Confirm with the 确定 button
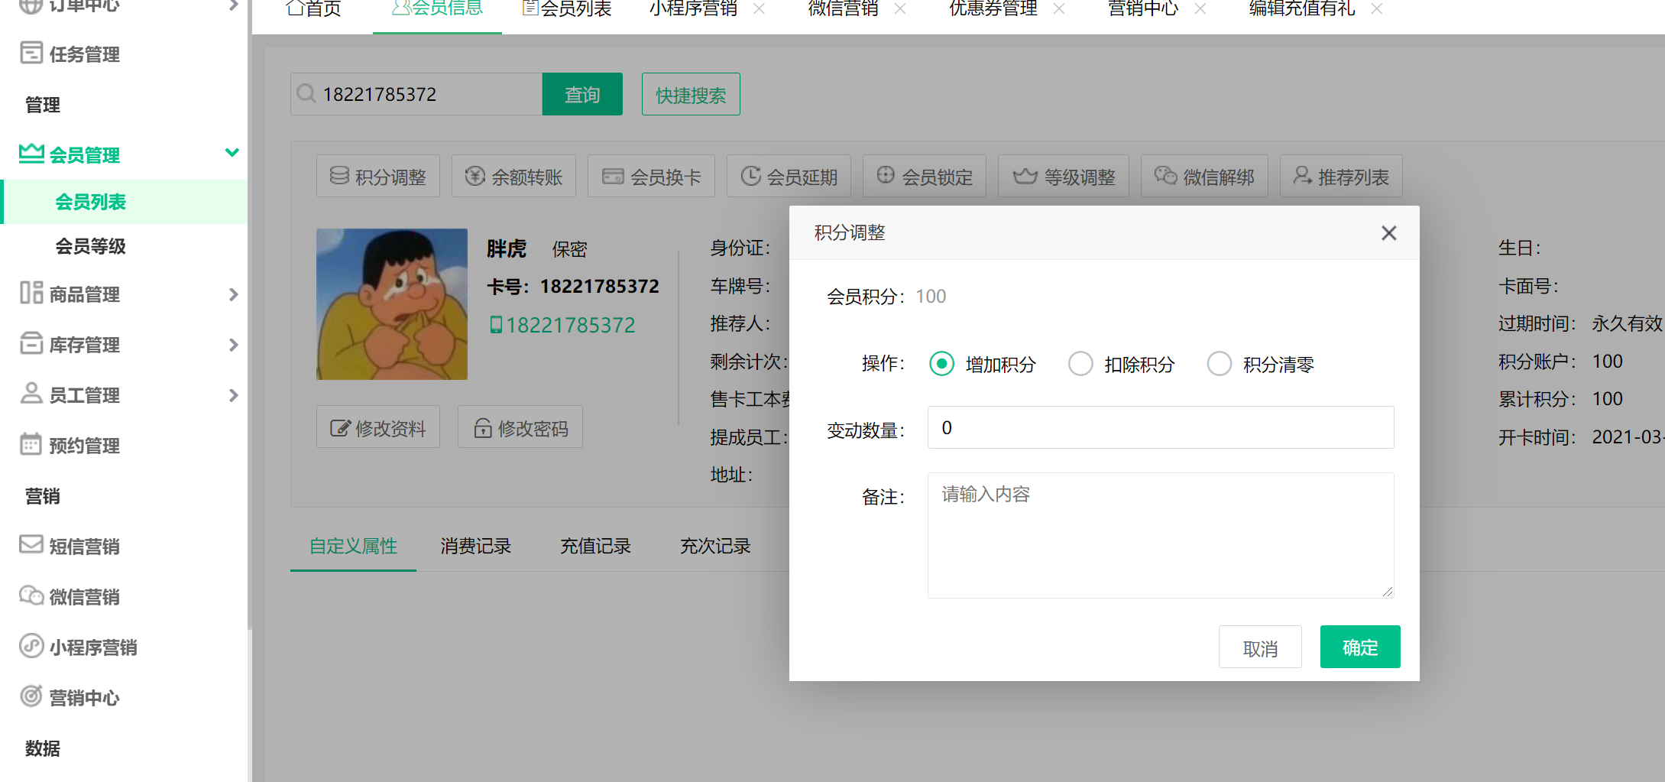 1359,647
